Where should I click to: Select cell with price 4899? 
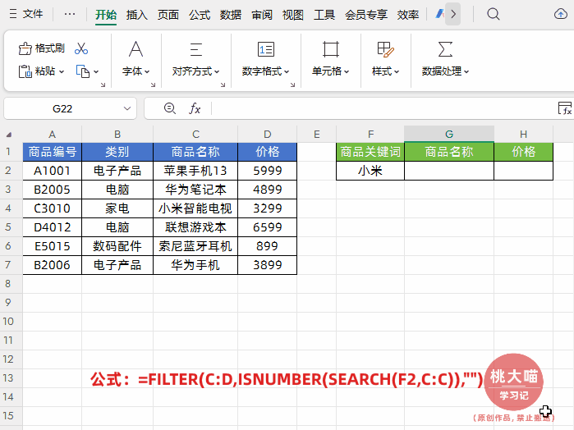point(268,190)
